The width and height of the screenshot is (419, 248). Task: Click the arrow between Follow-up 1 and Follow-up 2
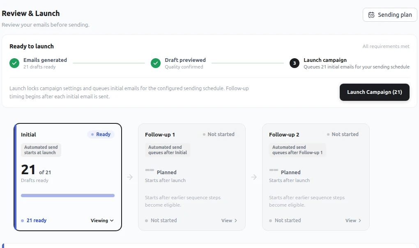[x=254, y=177]
